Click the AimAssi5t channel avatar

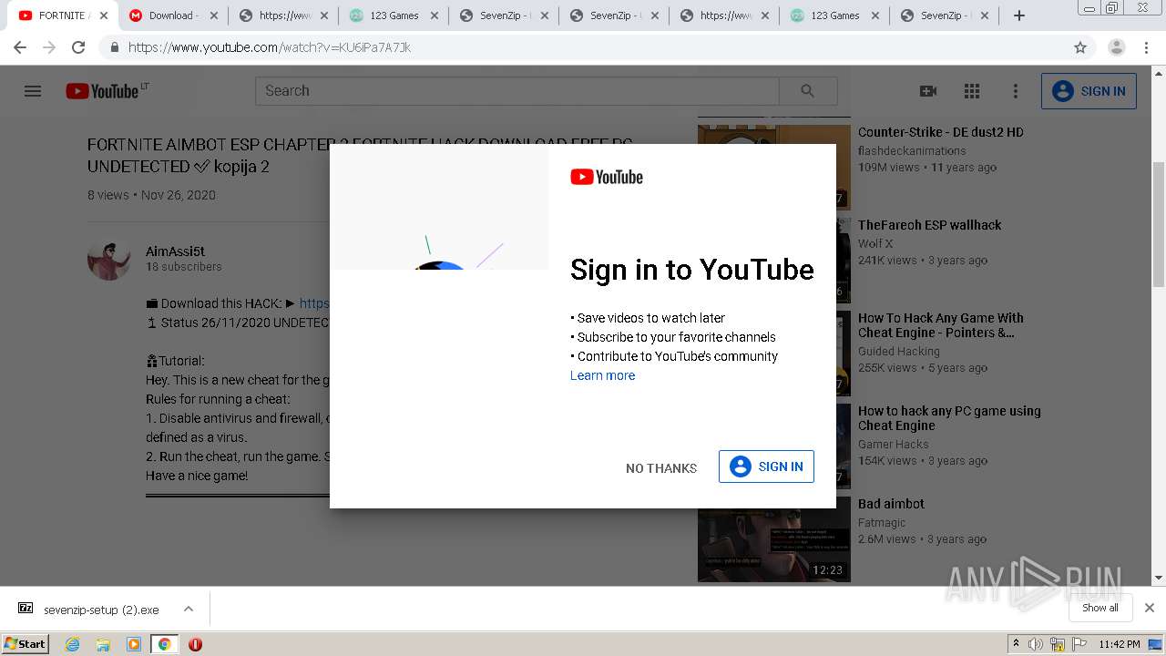109,259
